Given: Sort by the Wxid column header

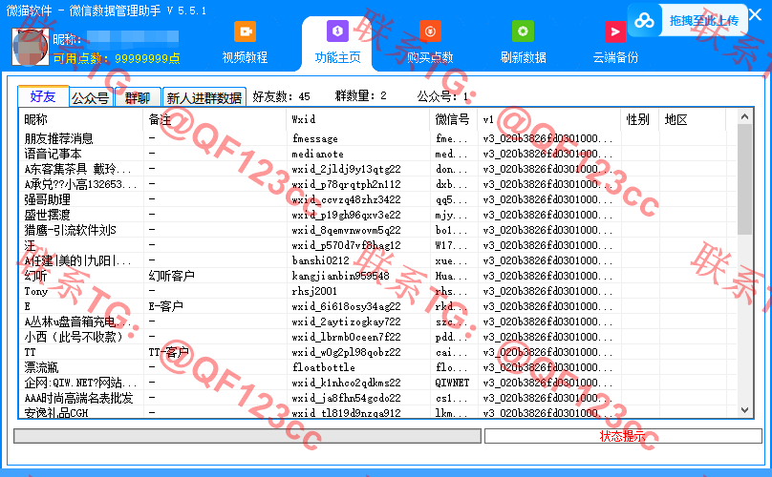Looking at the screenshot, I should 358,119.
